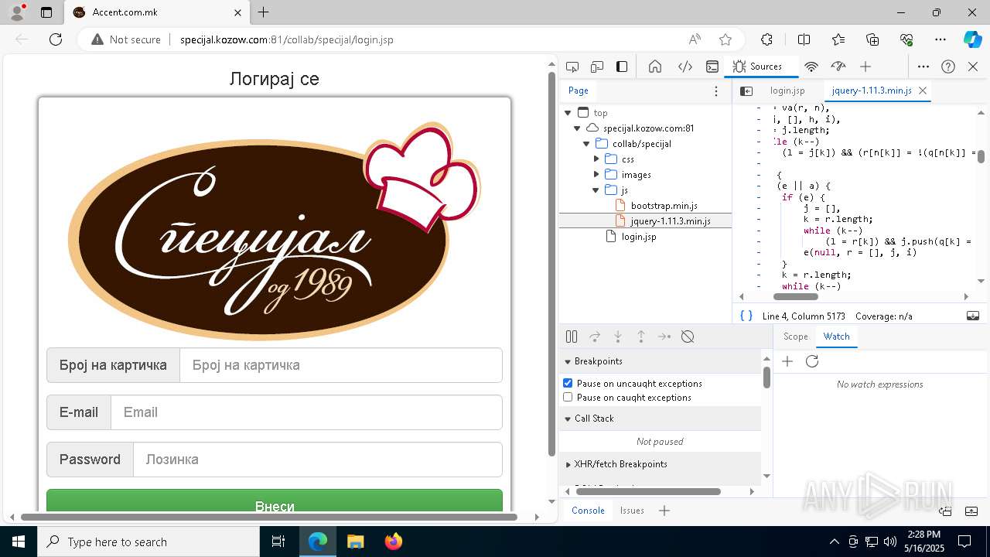990x557 pixels.
Task: Click the Број на картичка input field
Action: [x=341, y=365]
